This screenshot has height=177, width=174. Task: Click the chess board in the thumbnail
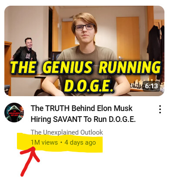point(139,84)
